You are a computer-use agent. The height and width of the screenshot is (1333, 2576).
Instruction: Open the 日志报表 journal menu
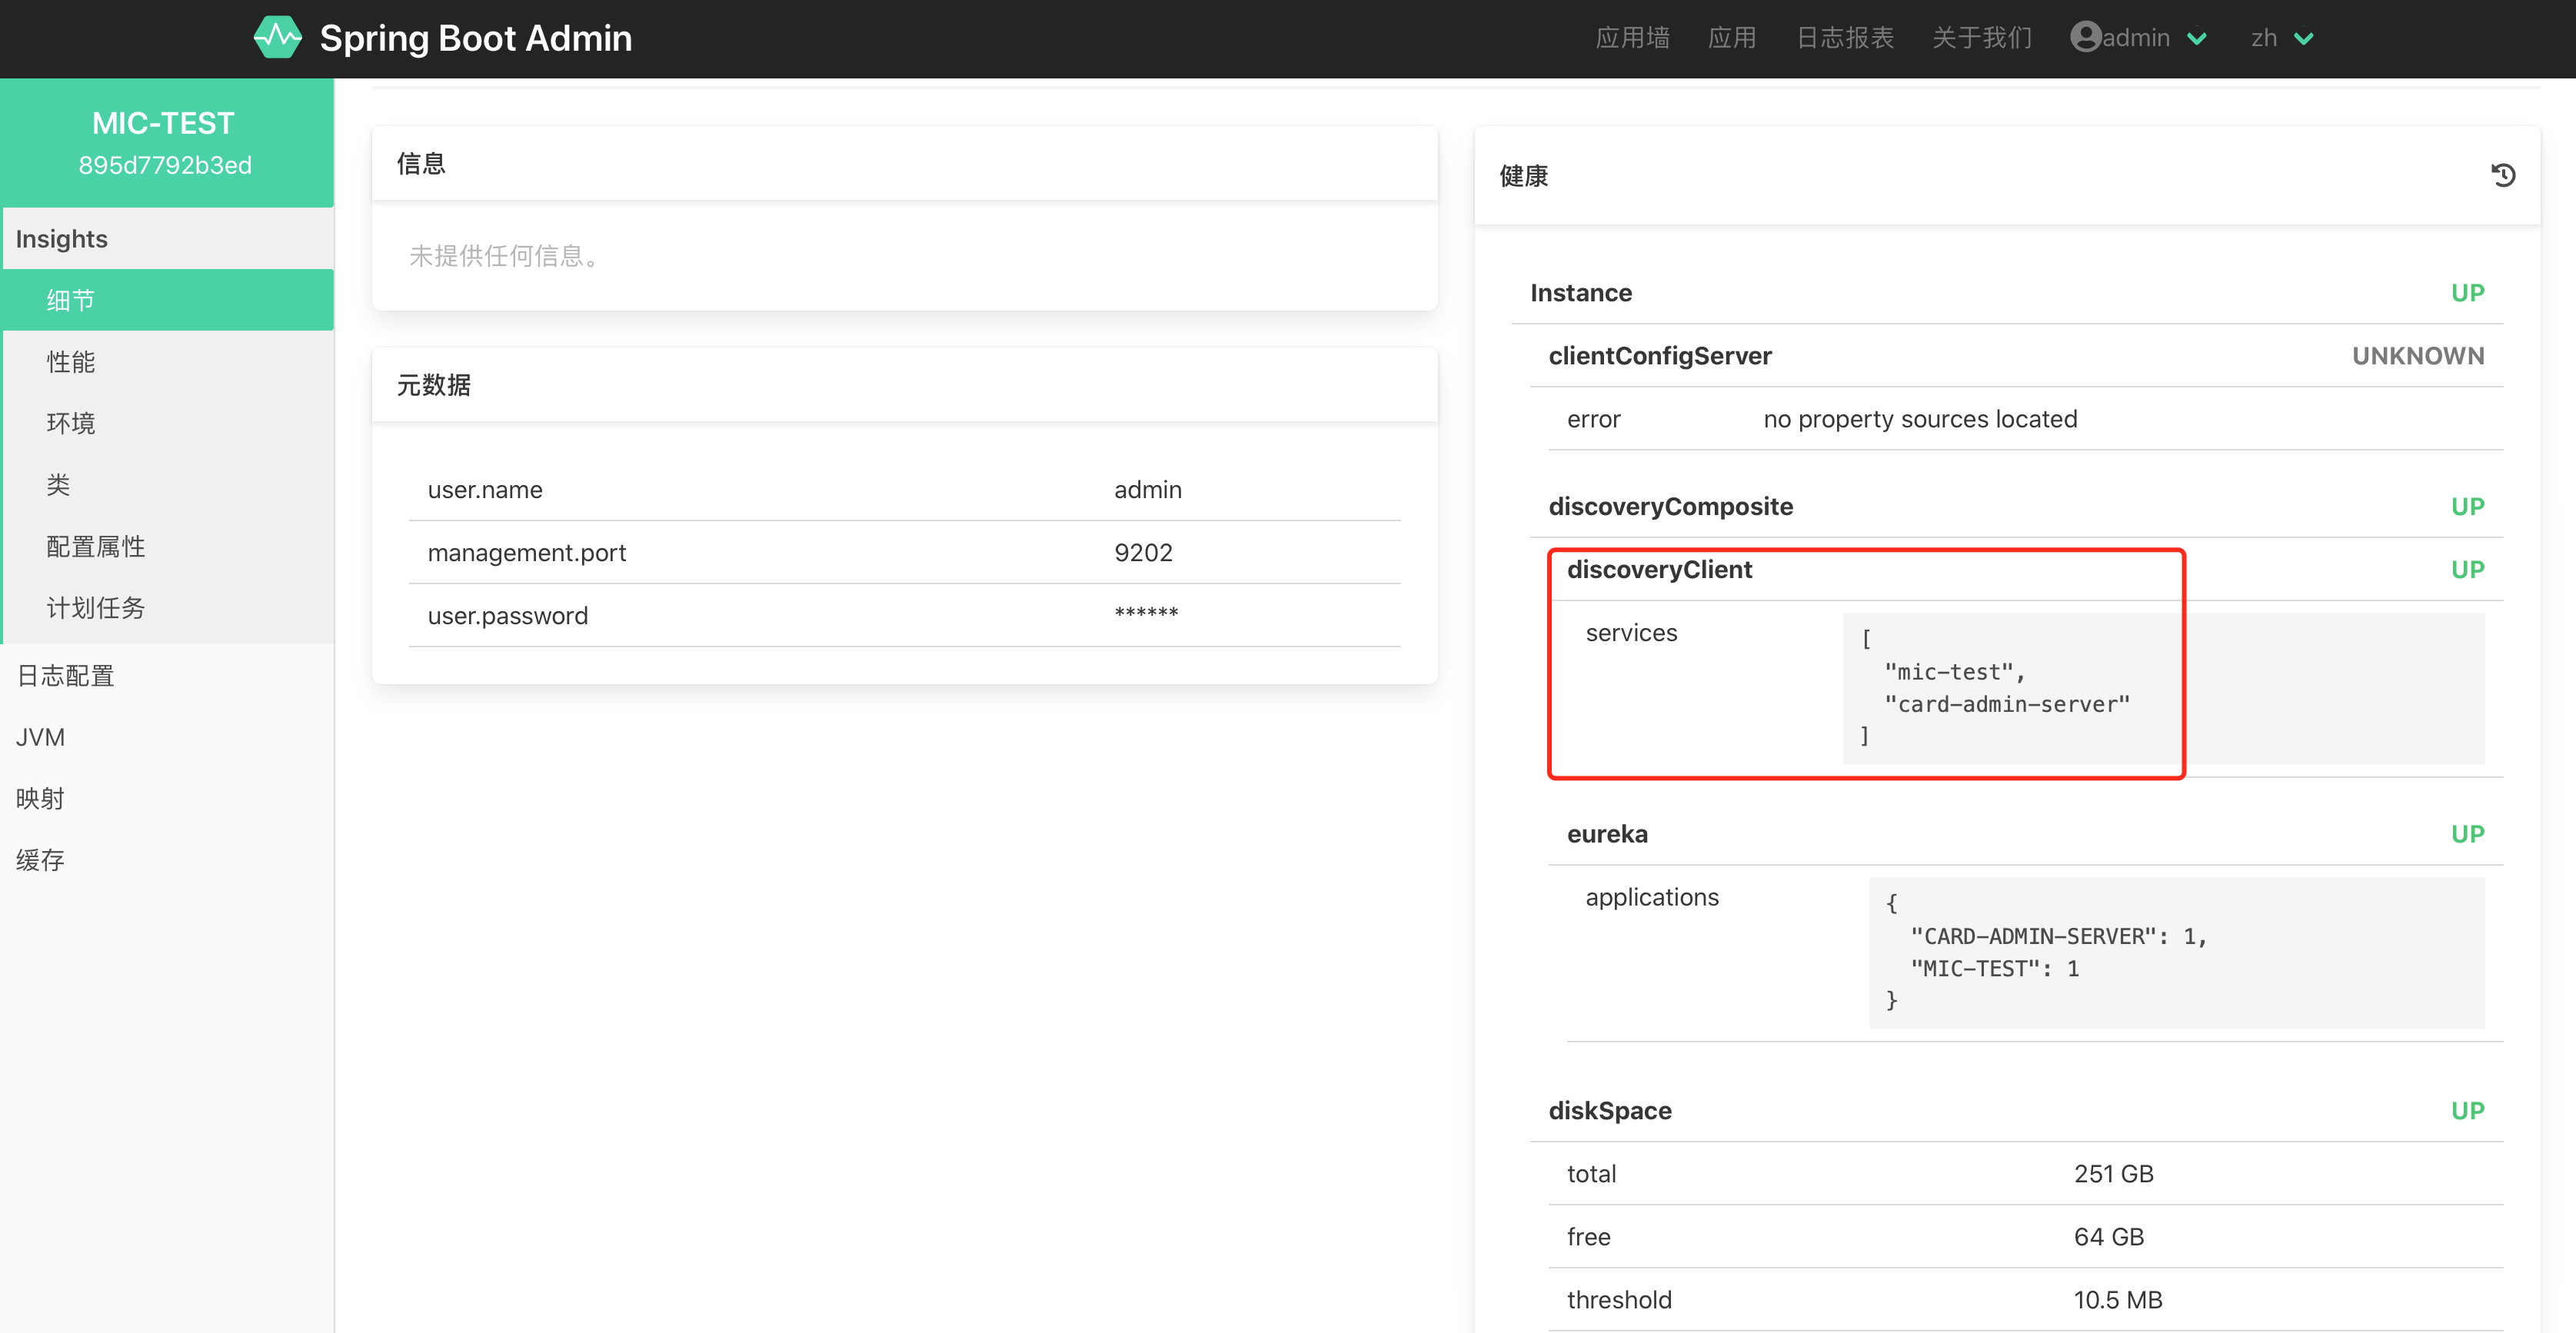(1845, 38)
